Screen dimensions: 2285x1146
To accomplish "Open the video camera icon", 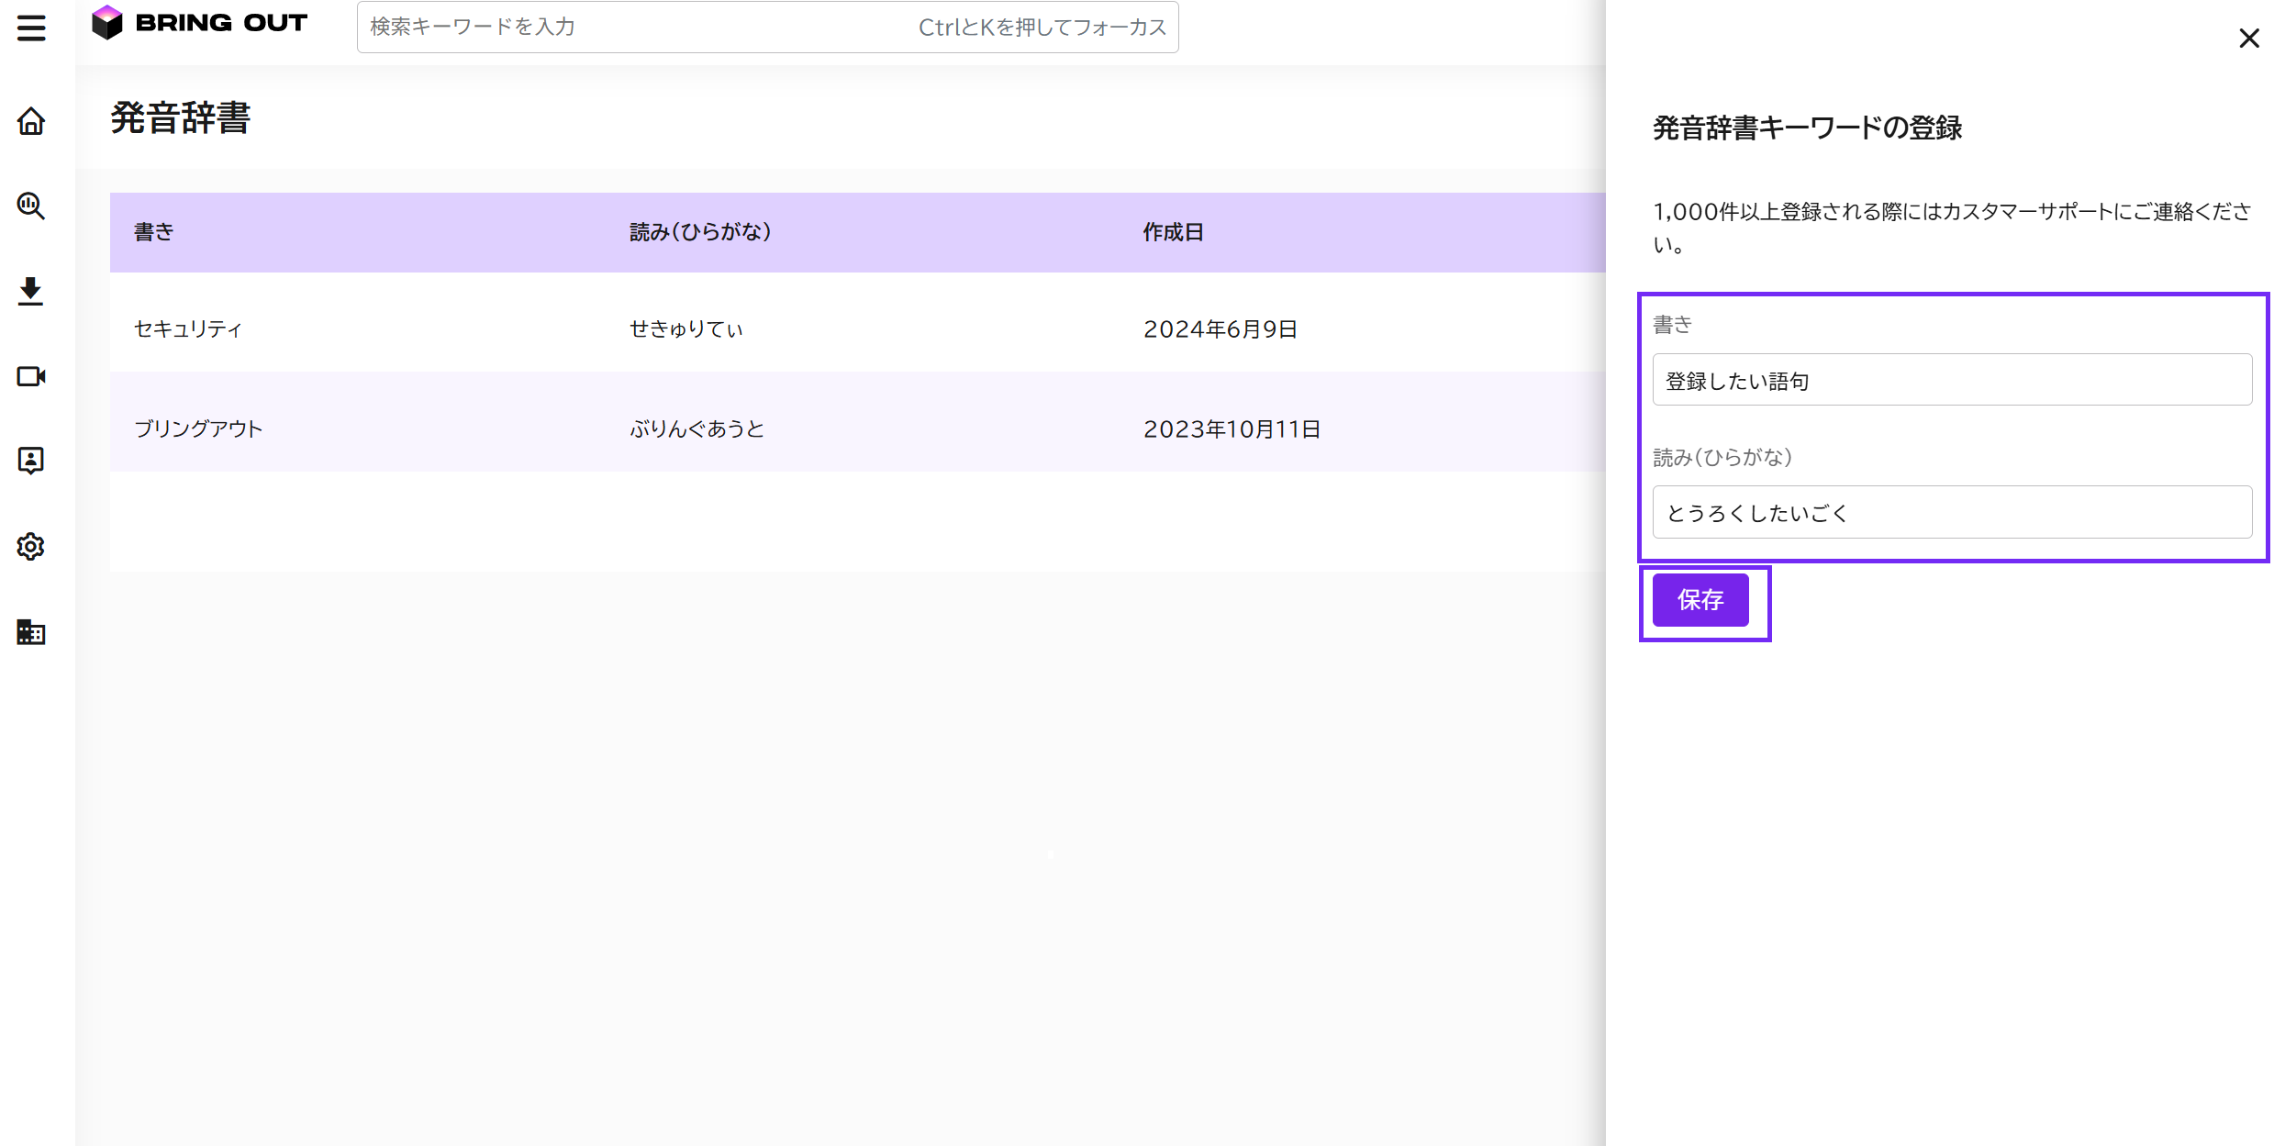I will pos(31,376).
